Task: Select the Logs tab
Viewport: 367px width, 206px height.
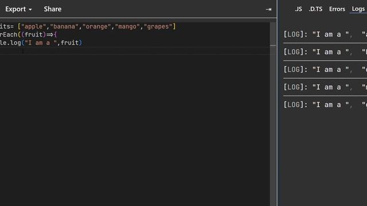Action: (358, 9)
